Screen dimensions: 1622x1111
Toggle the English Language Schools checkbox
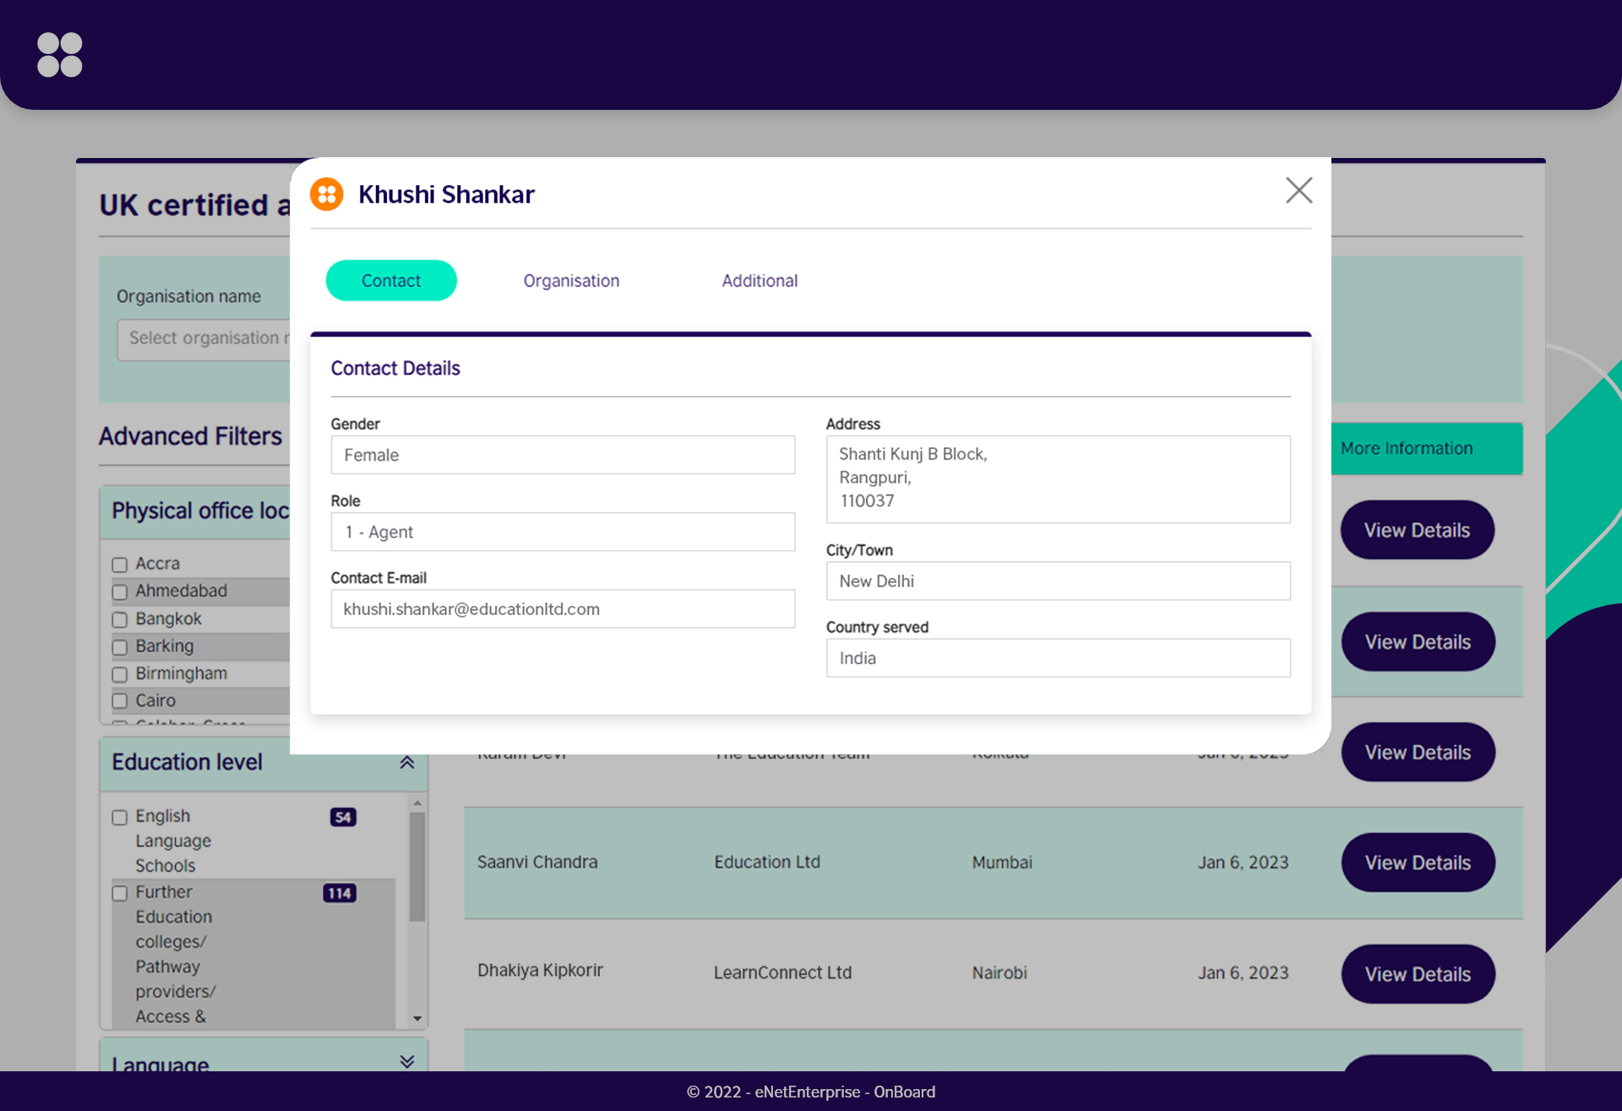(x=120, y=814)
